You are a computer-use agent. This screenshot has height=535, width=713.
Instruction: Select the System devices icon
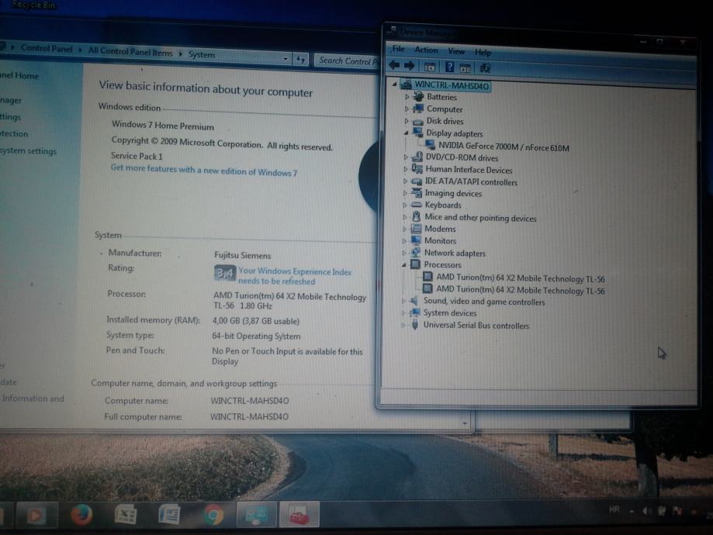click(x=414, y=312)
